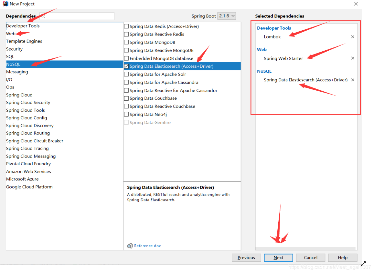374x273 pixels.
Task: Cancel the New Project wizard
Action: coord(311,258)
